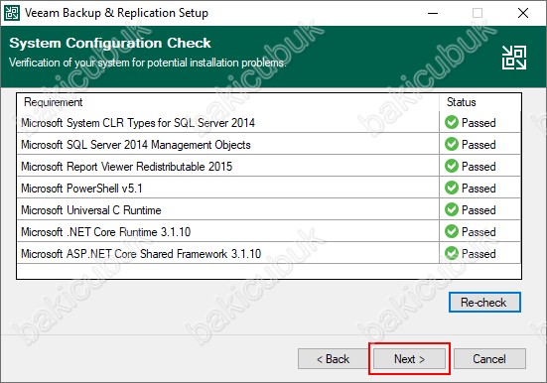
Task: Select row 'Microsoft PowerShell v5.1'
Action: tap(269, 188)
